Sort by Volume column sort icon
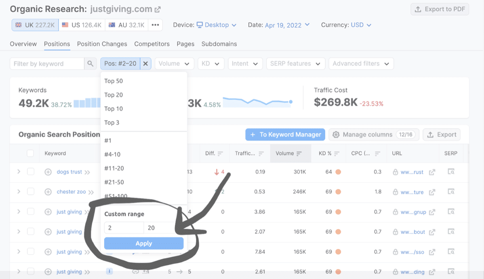 299,154
